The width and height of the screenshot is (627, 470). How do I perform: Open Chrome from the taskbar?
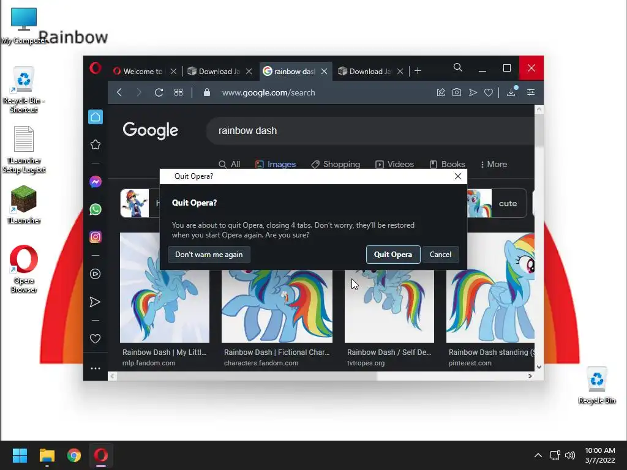[74, 455]
